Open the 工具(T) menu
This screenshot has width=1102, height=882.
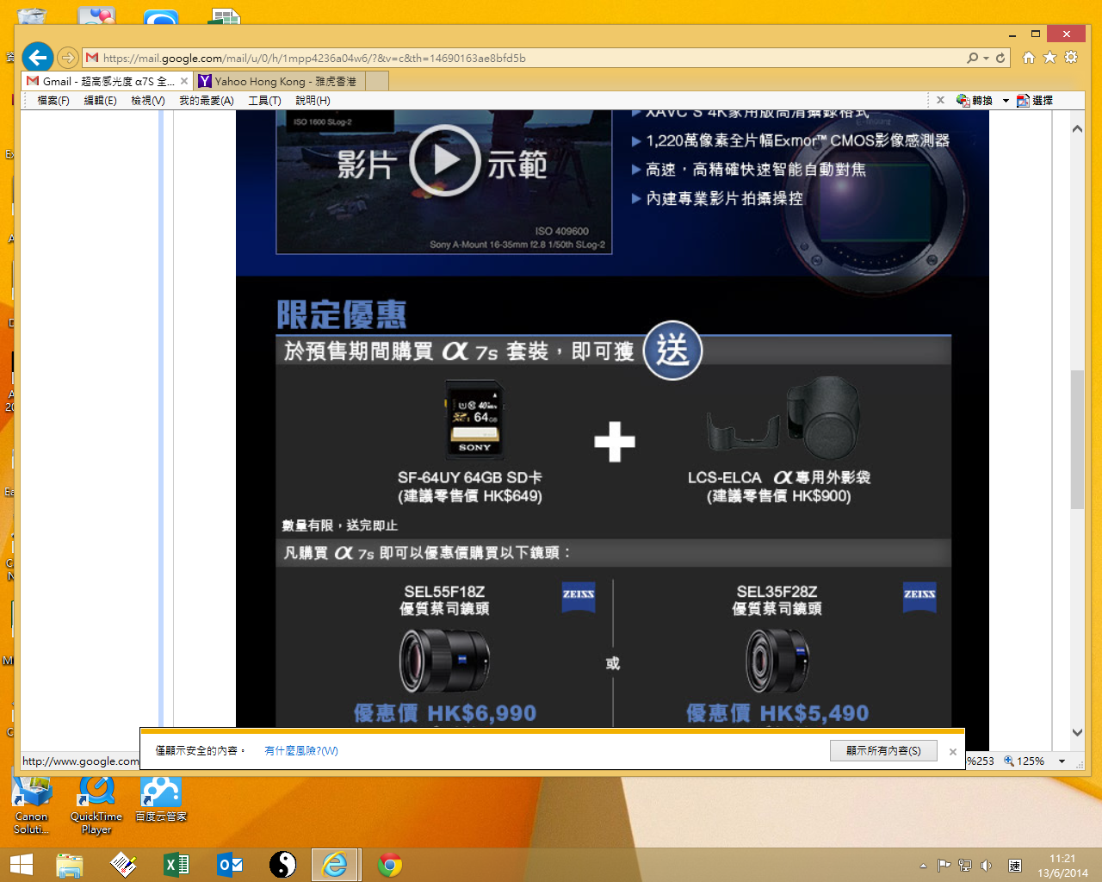coord(264,101)
